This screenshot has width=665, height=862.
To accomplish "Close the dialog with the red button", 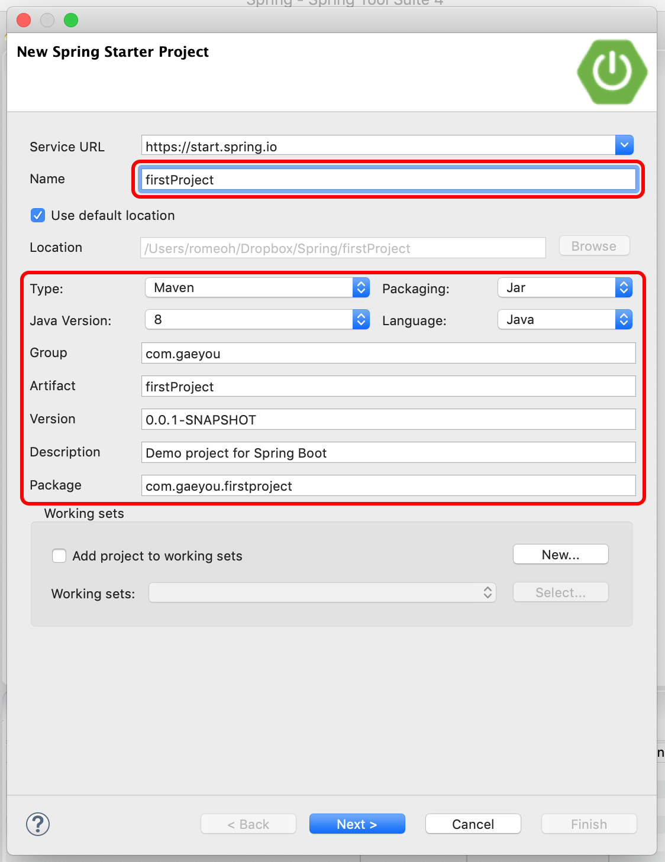I will click(x=24, y=20).
